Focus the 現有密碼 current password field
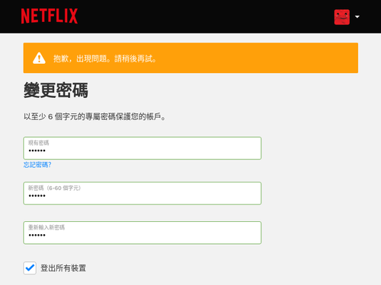This screenshot has height=285, width=381. click(142, 148)
